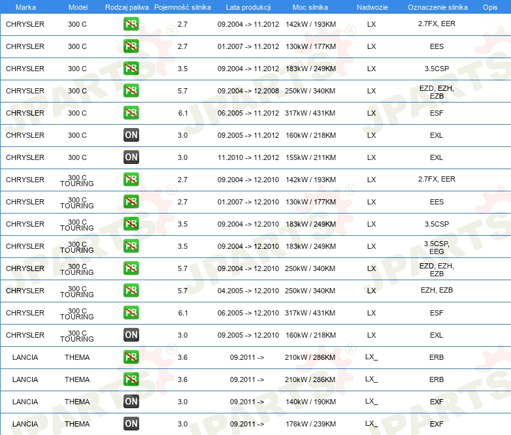Select the Lata produkcji column header
Screen dimensions: 511x435
click(x=248, y=7)
